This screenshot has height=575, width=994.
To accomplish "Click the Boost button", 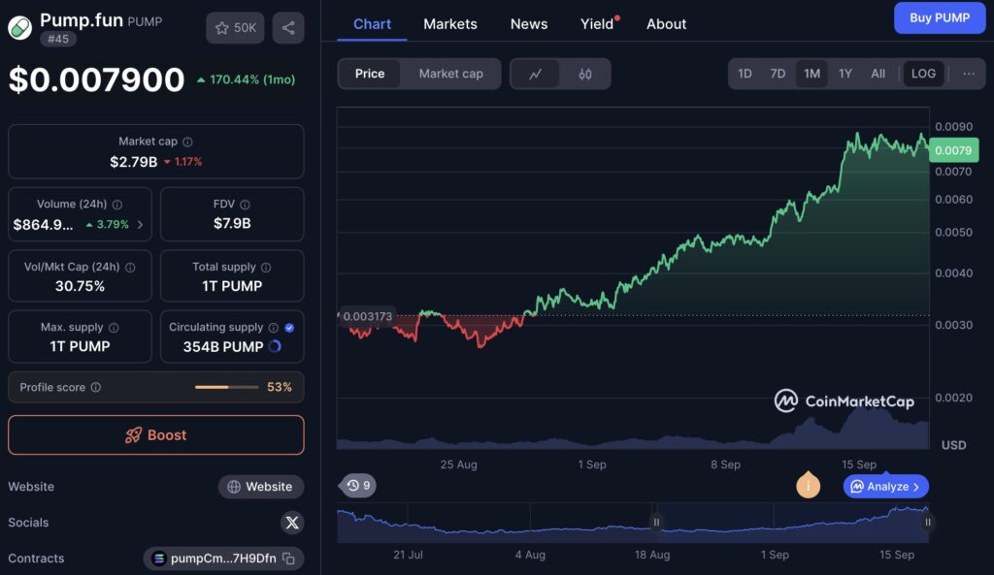I will click(156, 435).
